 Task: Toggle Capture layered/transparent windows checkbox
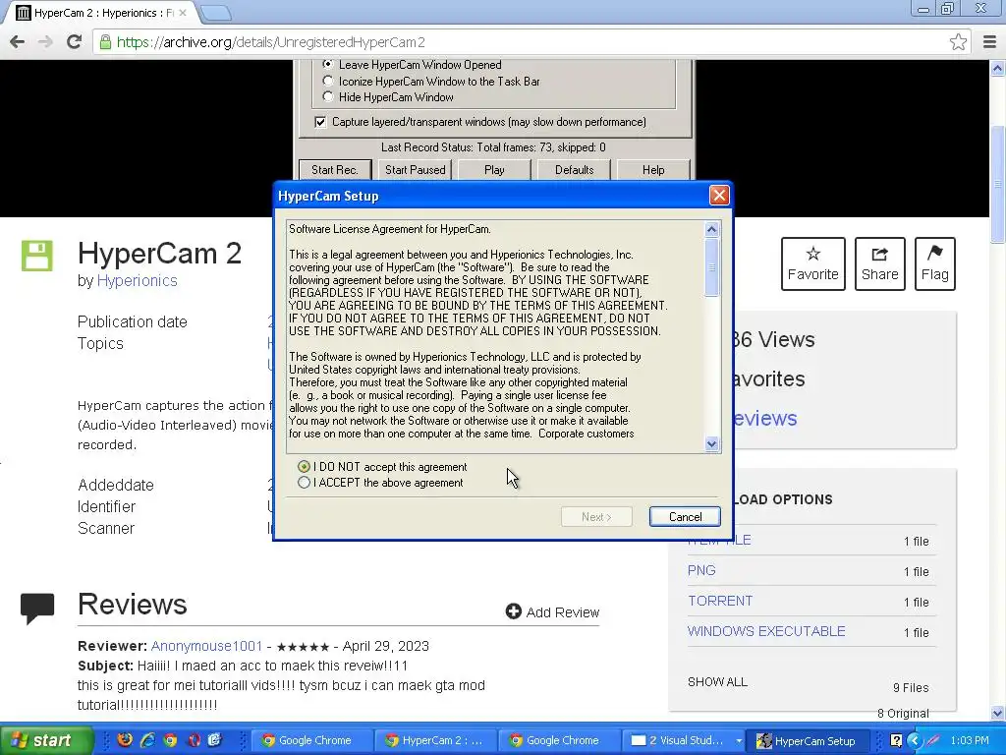[x=320, y=122]
